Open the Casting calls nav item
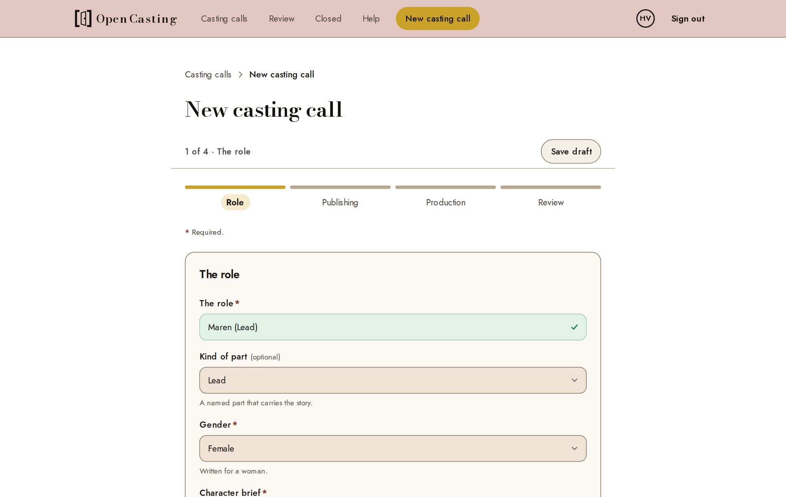Screen dimensions: 786x497 point(224,18)
